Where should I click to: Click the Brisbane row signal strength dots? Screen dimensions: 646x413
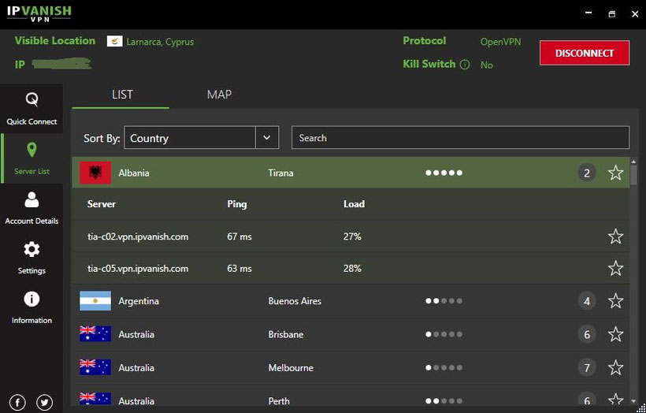click(444, 334)
